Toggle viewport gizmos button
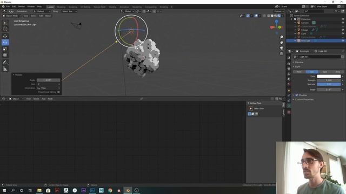Image resolution: width=346 pixels, height=194 pixels. (x=248, y=16)
